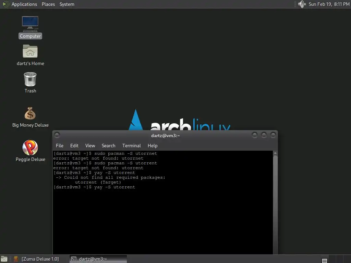Open the terminal Search menu

pyautogui.click(x=109, y=146)
